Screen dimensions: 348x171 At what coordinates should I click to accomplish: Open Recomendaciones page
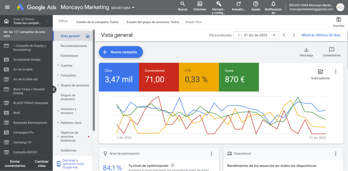pyautogui.click(x=74, y=46)
